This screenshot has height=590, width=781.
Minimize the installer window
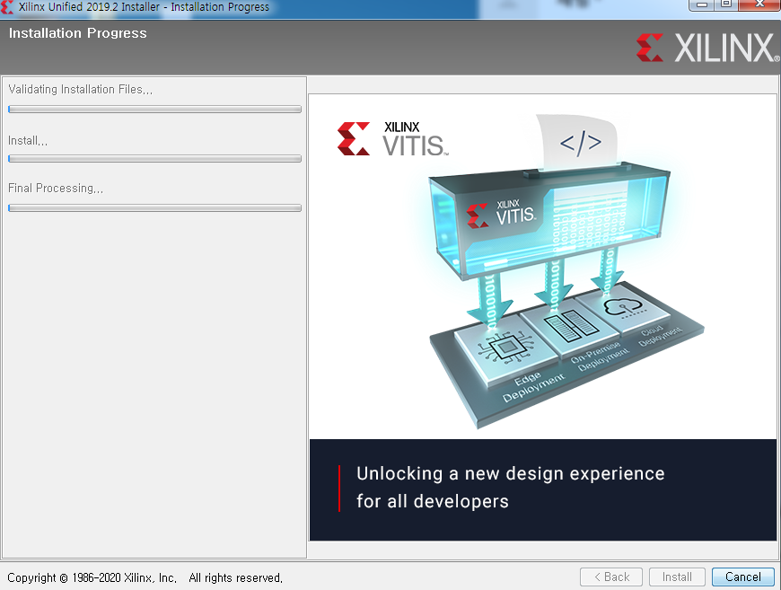click(x=702, y=5)
